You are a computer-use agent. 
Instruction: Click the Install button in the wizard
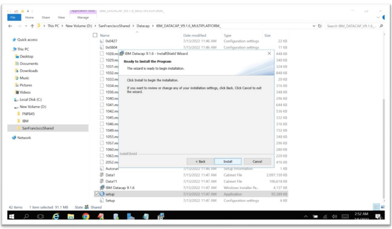click(x=228, y=161)
